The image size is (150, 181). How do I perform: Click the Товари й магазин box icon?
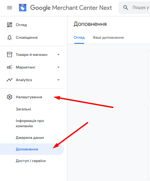(9, 55)
